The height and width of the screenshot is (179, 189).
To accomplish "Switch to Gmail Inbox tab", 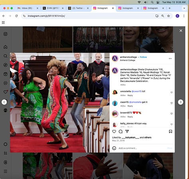I will pyautogui.click(x=28, y=8).
